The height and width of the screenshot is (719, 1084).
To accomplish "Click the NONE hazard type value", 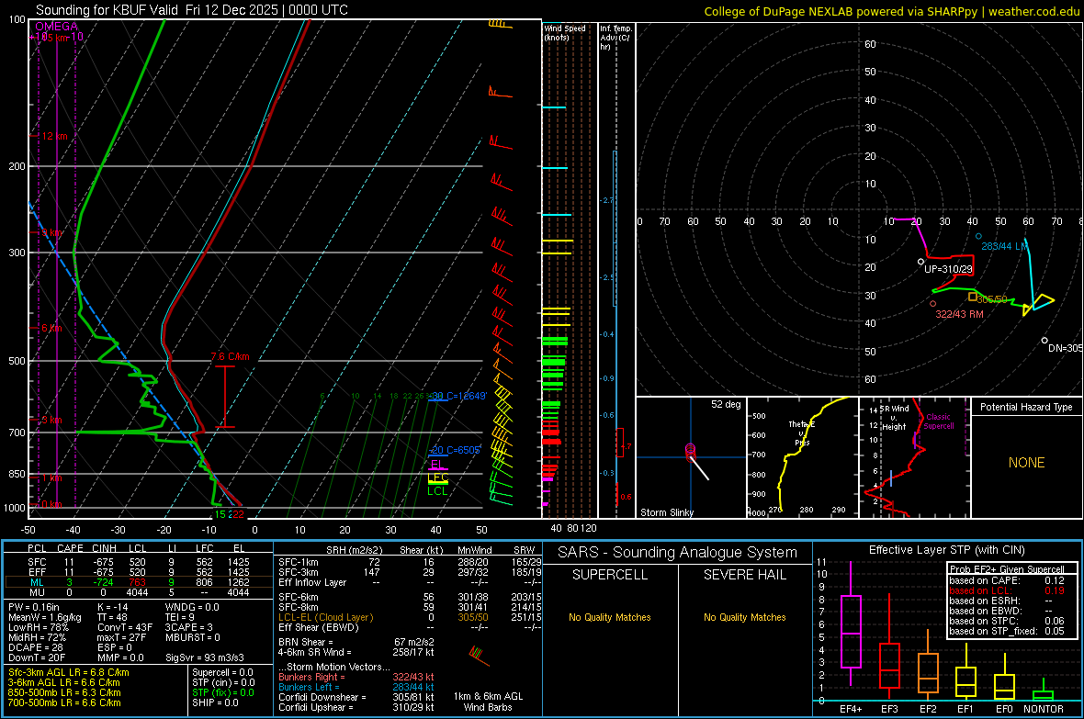I will point(1026,463).
